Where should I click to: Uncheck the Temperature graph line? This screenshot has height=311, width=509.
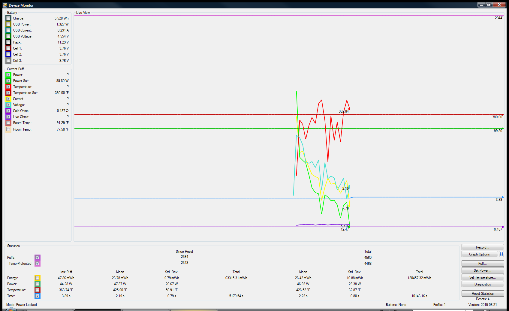pos(8,87)
